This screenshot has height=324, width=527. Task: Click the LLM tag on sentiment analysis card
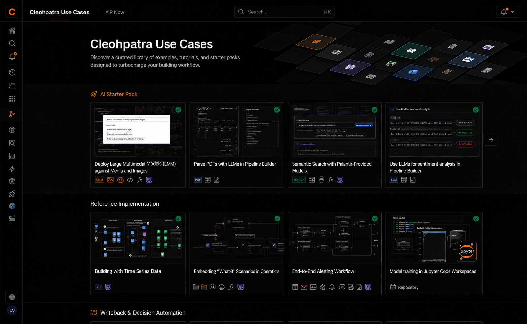pos(394,180)
